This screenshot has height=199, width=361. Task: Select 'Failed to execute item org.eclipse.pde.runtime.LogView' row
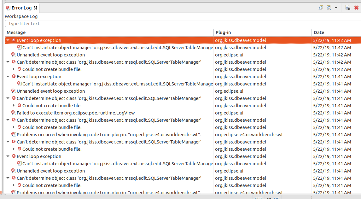click(x=183, y=113)
